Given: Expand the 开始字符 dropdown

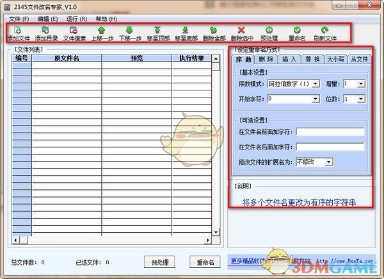Looking at the screenshot, I should point(316,99).
